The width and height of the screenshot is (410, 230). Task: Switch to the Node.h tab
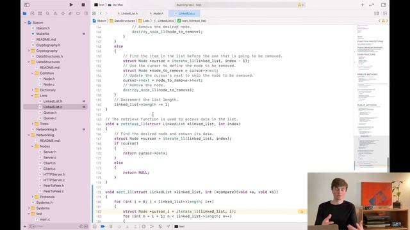click(156, 13)
